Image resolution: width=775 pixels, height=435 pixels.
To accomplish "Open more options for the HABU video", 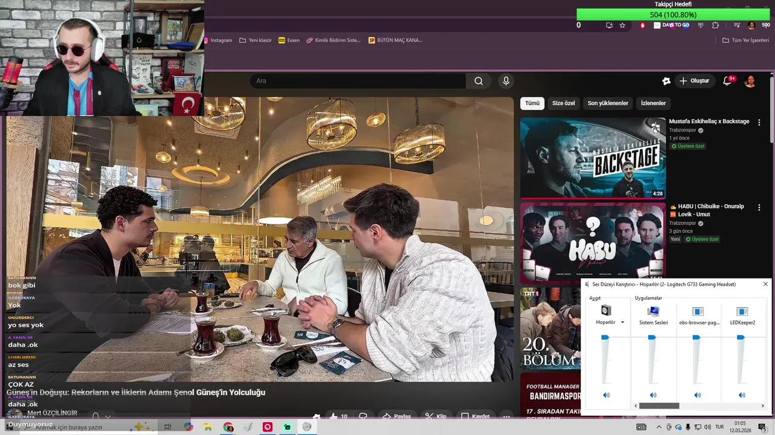I will (759, 207).
